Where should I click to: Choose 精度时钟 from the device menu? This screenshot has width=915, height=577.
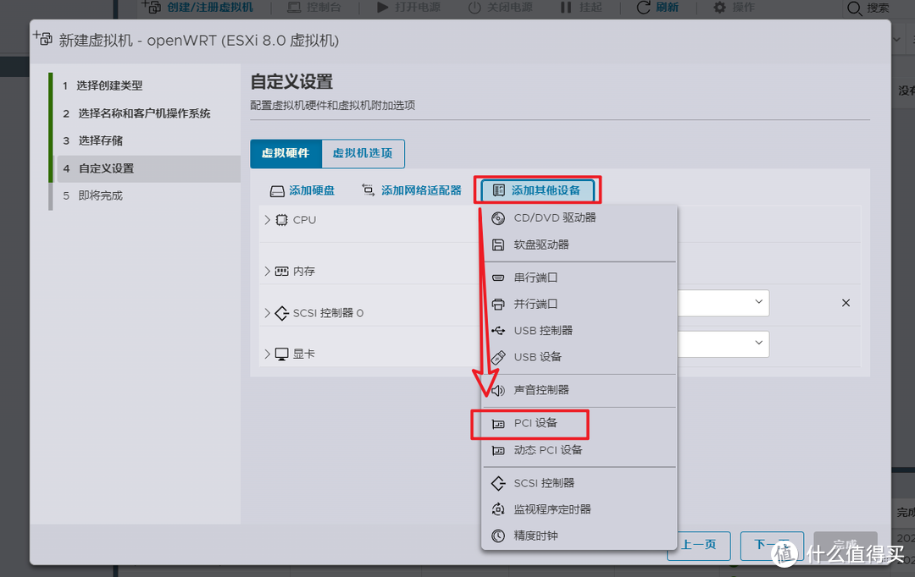(579, 536)
